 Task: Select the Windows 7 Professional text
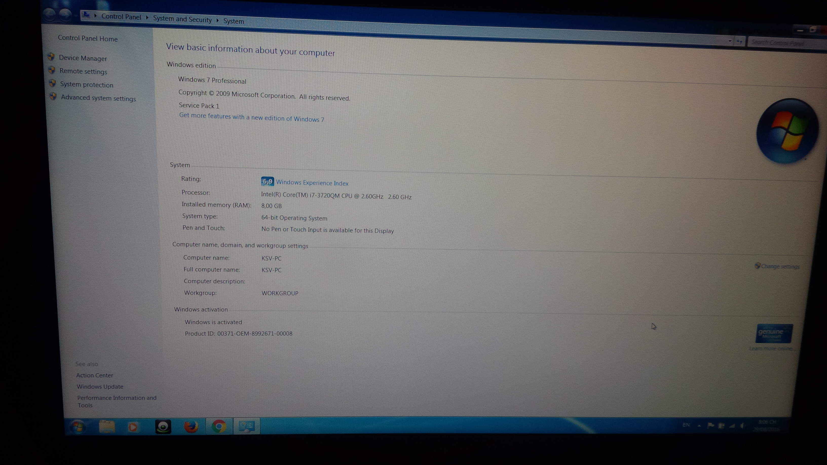(x=212, y=80)
